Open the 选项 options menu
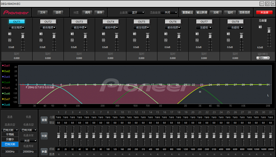Screen dimensions: 276x157 58,12
